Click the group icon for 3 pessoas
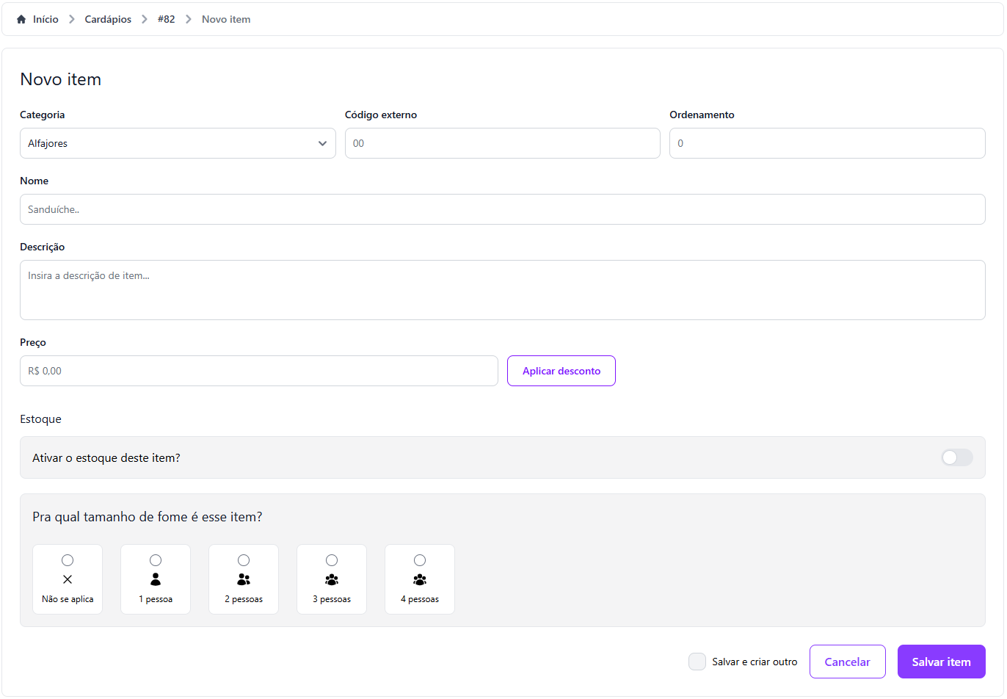Viewport: 1007px width, 699px height. coord(332,579)
